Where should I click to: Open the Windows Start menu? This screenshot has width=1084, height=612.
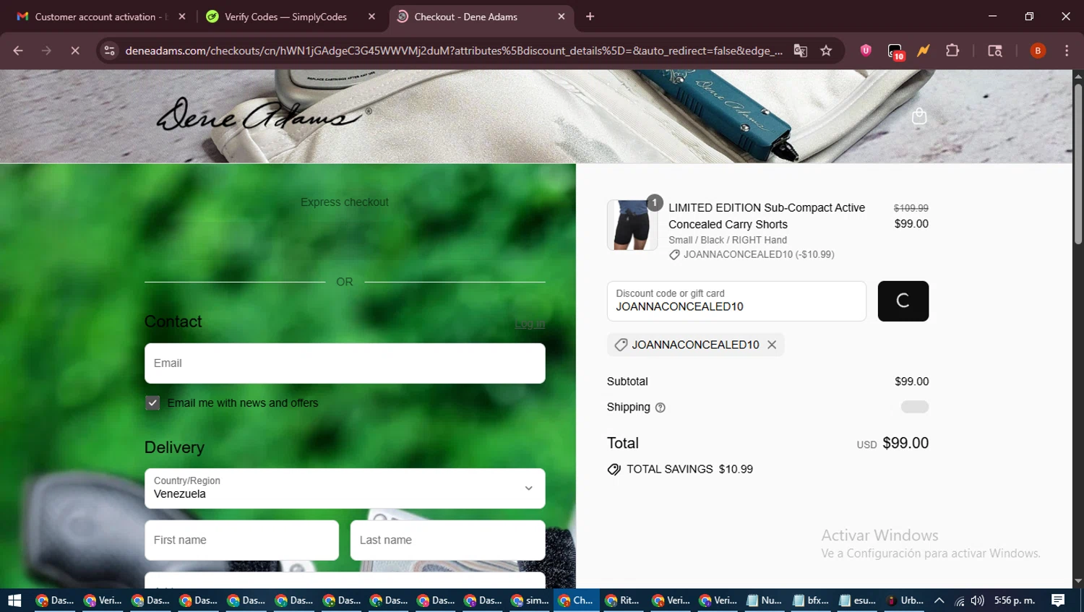(14, 600)
